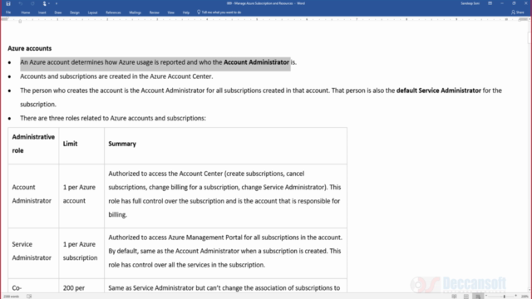Click the proofing check icon in status bar
532x299 pixels.
29,297
